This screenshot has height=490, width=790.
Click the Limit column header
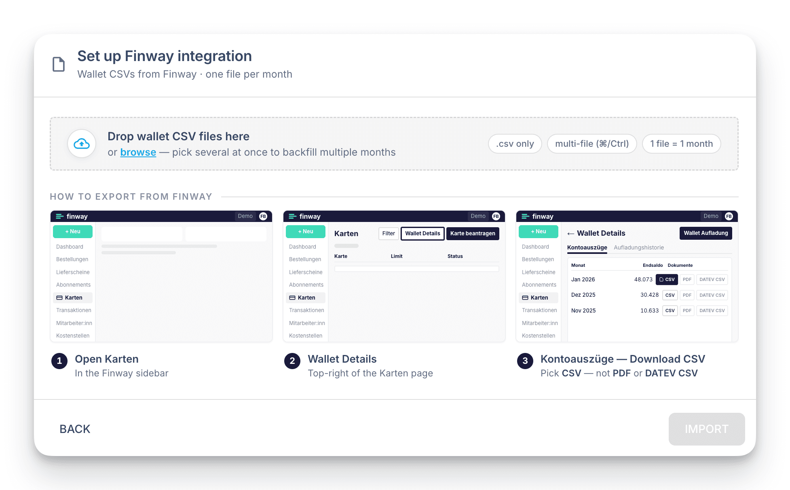[397, 256]
